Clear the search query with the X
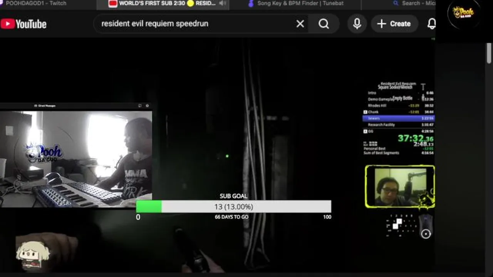Image resolution: width=493 pixels, height=277 pixels. coord(300,24)
